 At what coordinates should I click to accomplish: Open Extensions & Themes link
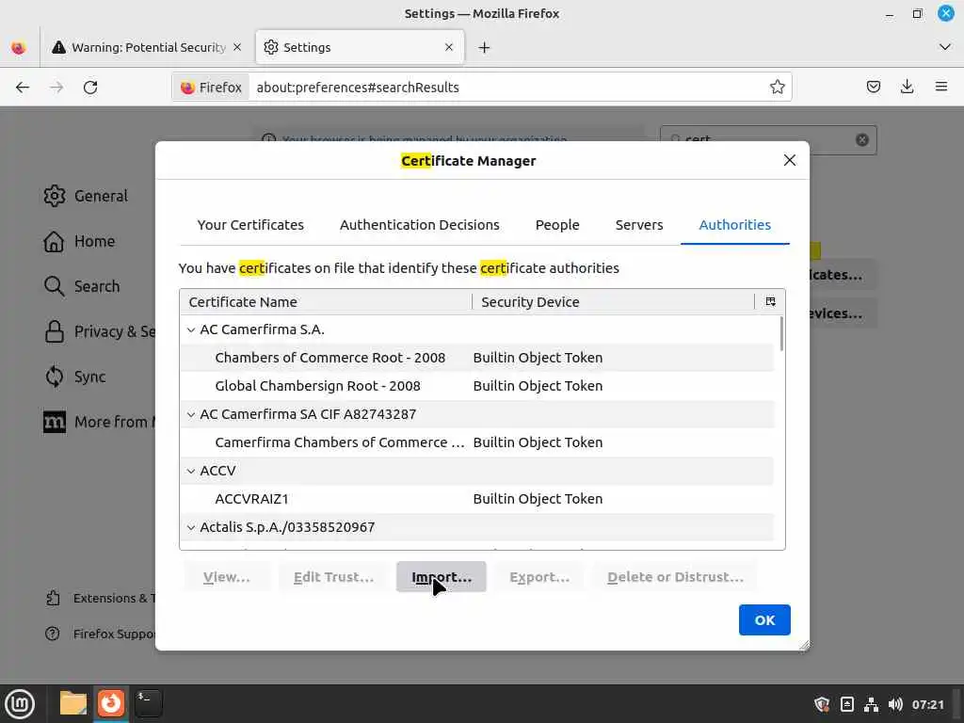(100, 598)
